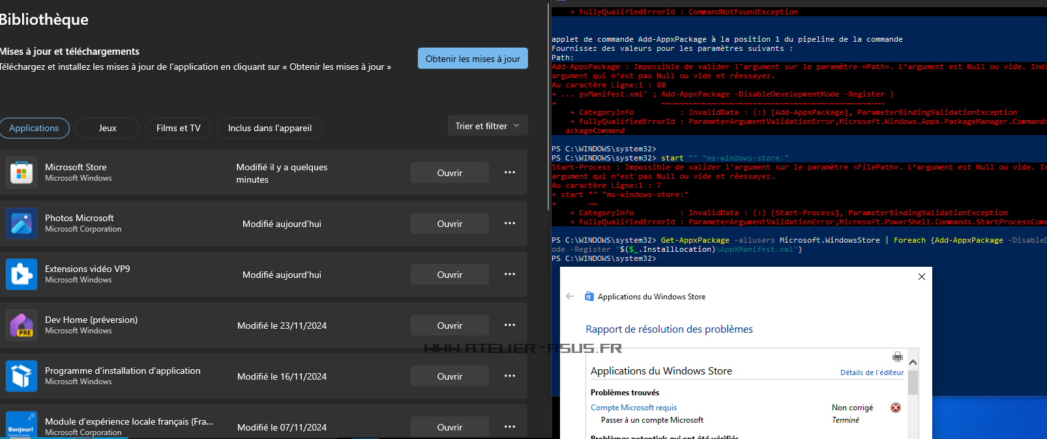The width and height of the screenshot is (1047, 439).
Task: Click the Bibliothèque page heading
Action: click(x=44, y=20)
